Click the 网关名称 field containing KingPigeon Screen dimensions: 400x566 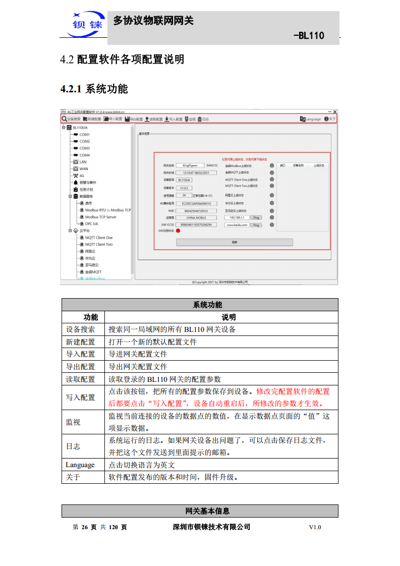tap(190, 165)
